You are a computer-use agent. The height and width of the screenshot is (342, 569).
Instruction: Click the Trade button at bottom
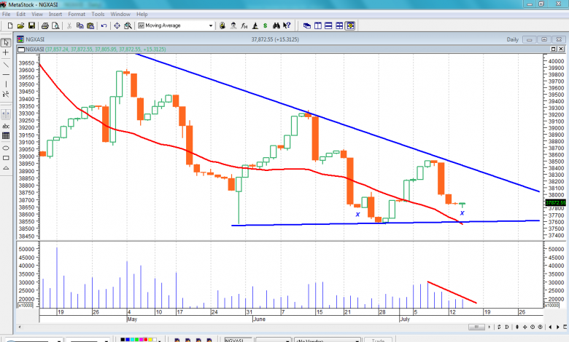377,339
